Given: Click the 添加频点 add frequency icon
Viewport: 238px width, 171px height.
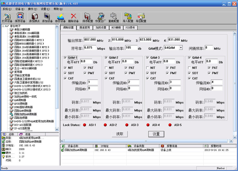Looking at the screenshot, I should point(35,17).
